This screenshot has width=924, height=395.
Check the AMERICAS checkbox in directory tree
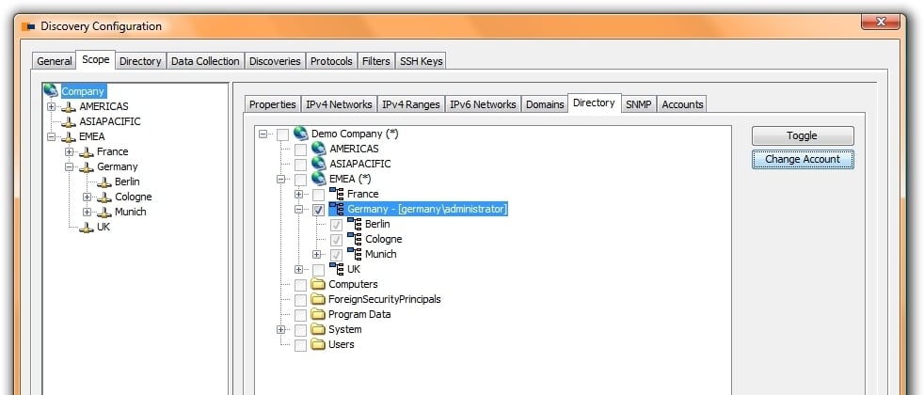pos(300,150)
